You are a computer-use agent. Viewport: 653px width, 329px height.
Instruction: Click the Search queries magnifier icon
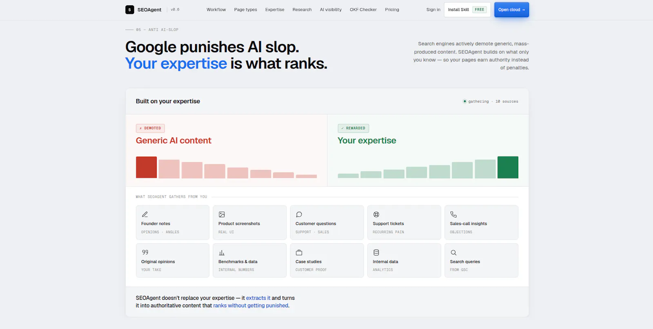[x=453, y=252]
